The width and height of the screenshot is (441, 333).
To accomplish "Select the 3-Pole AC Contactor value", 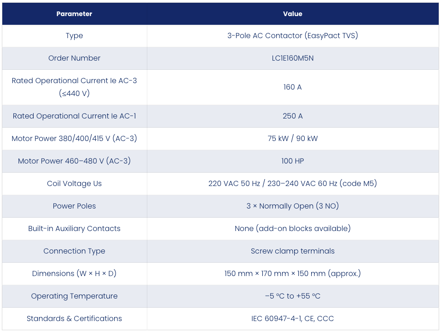I will tap(292, 36).
